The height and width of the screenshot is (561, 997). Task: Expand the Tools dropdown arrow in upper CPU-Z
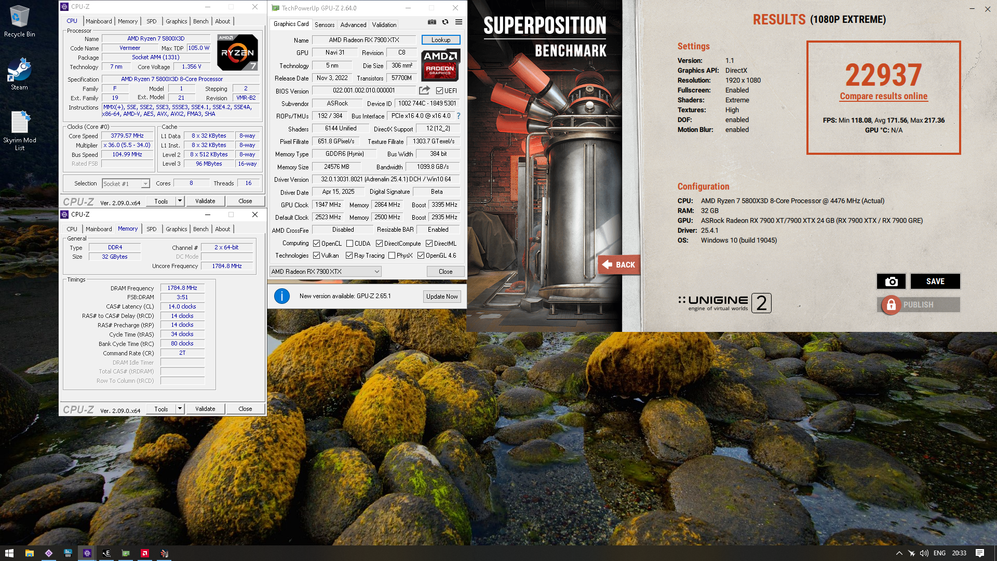coord(180,201)
